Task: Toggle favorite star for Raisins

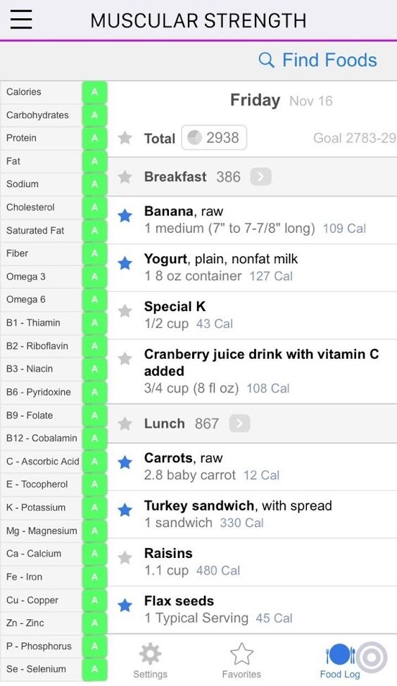Action: tap(125, 557)
